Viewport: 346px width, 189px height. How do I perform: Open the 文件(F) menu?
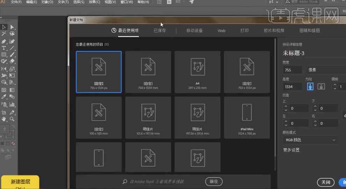pyautogui.click(x=16, y=2)
